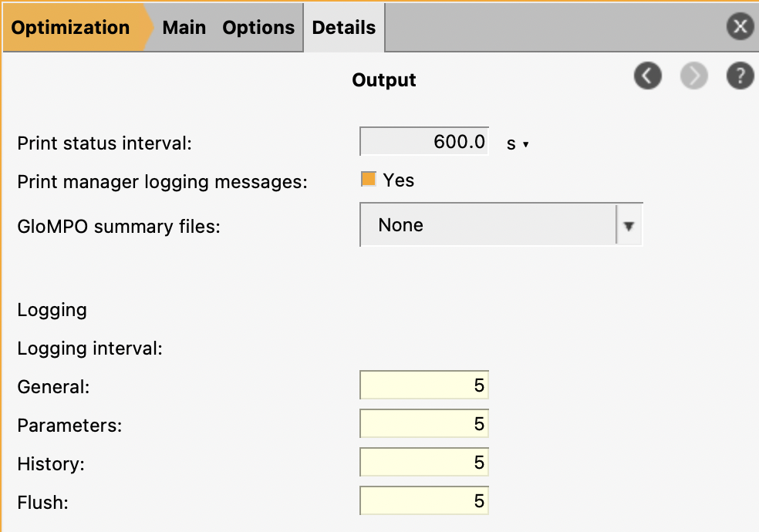Click the Parameters logging interval field
Screen dimensions: 759x532
pos(424,424)
